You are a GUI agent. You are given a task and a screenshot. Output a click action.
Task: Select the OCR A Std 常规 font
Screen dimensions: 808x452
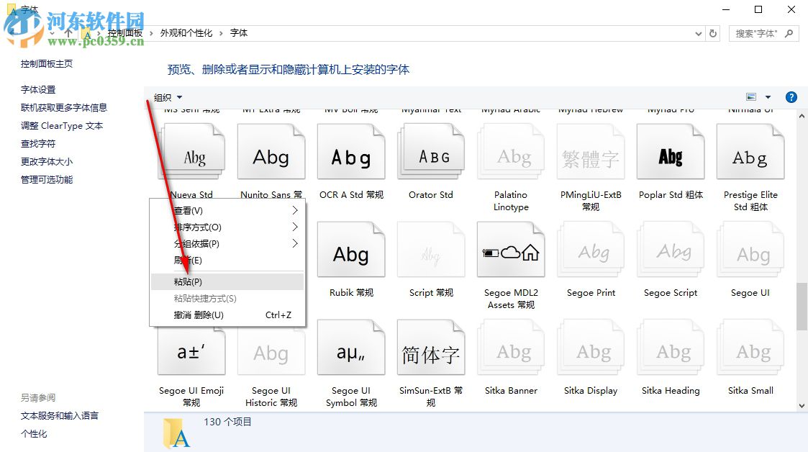(350, 151)
